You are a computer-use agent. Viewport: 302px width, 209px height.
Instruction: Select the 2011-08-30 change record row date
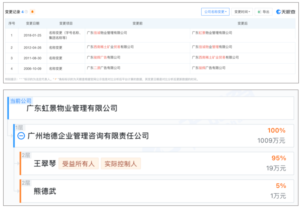(x=32, y=58)
